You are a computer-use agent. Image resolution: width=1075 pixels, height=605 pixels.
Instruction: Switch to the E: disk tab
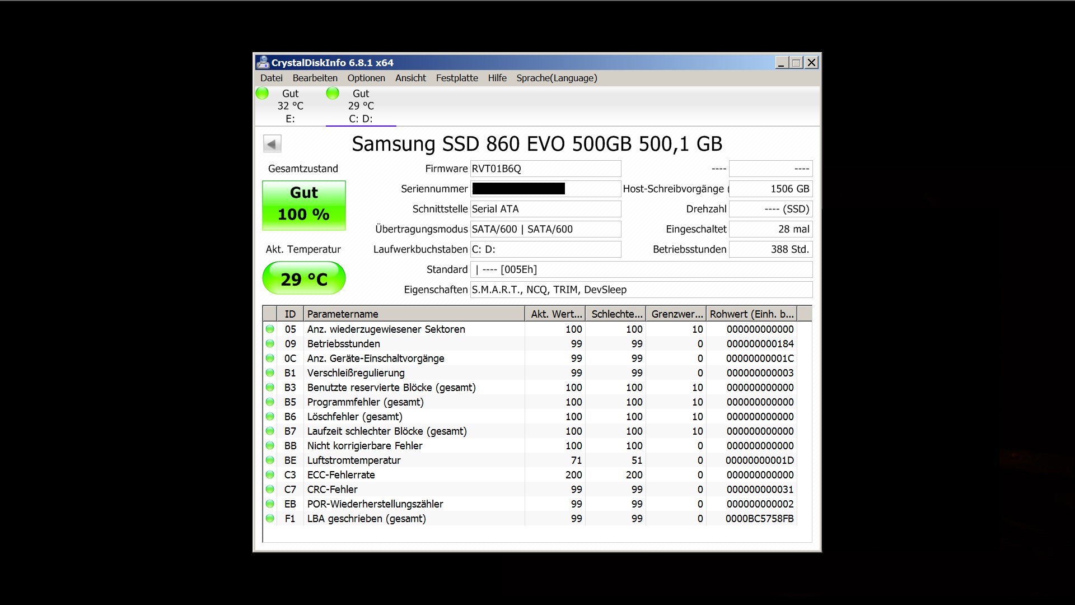tap(290, 106)
